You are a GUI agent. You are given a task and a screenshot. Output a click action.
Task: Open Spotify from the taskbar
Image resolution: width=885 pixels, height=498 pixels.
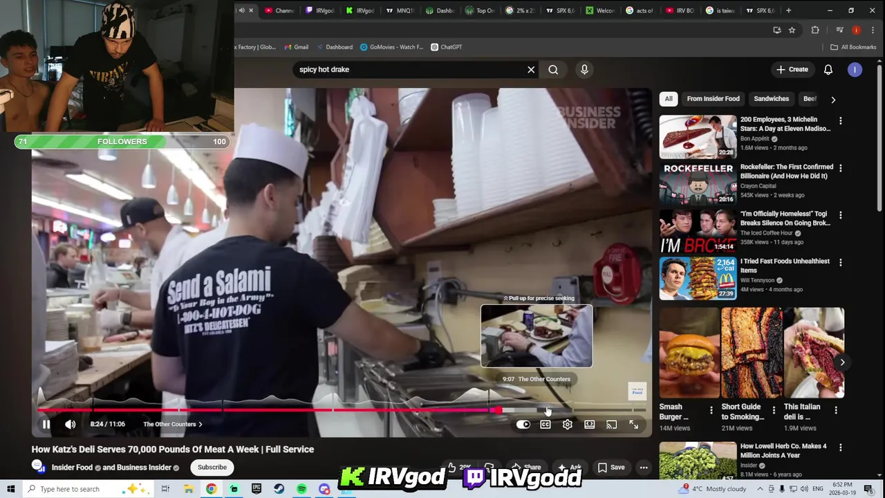point(301,489)
